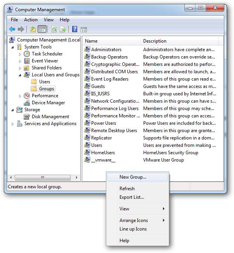Open the Arrange Icons submenu
The width and height of the screenshot is (234, 253).
point(137,220)
